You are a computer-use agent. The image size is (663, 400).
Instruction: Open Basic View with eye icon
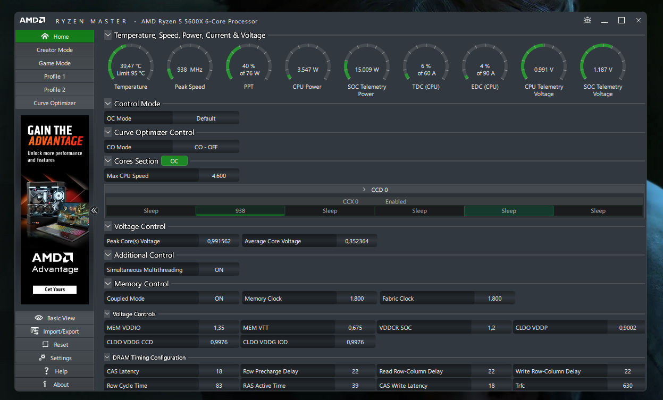[55, 318]
